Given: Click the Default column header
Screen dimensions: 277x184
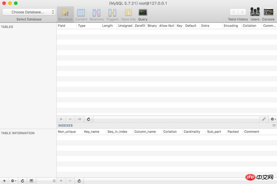Looking at the screenshot, I should pos(192,26).
